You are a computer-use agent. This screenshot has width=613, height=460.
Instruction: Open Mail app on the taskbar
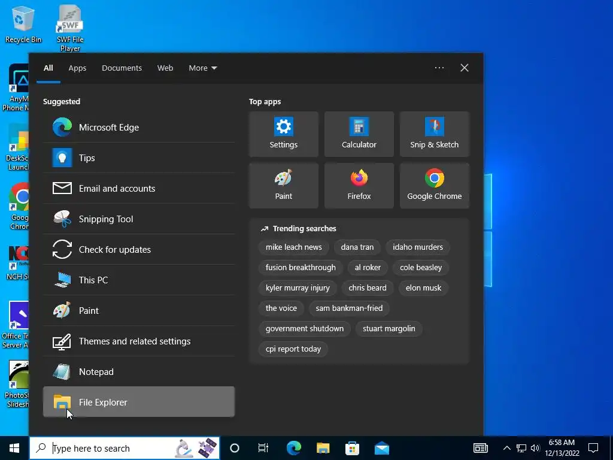[381, 448]
